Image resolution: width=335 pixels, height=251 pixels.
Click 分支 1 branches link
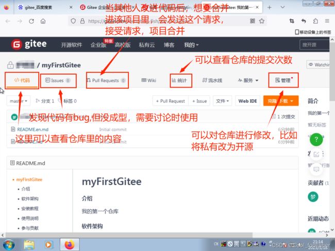[45, 101]
